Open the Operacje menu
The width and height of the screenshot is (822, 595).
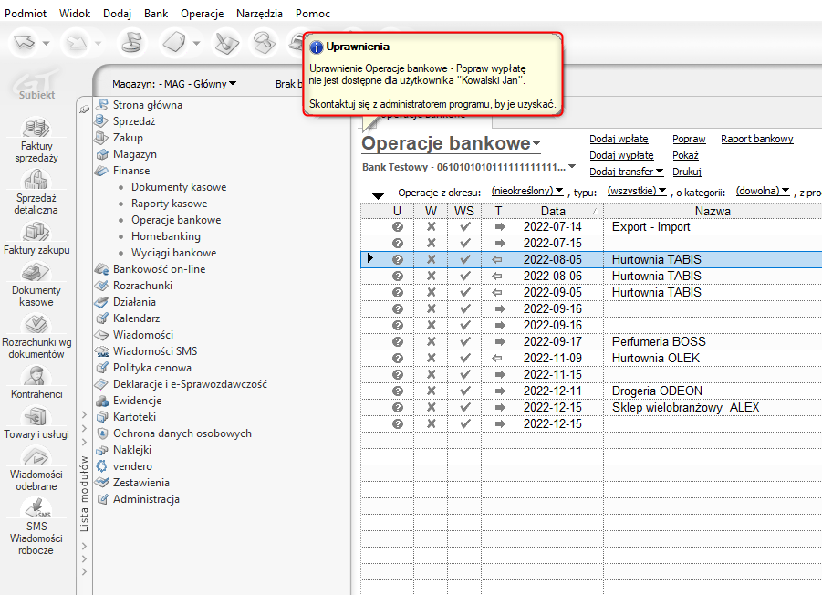click(202, 14)
